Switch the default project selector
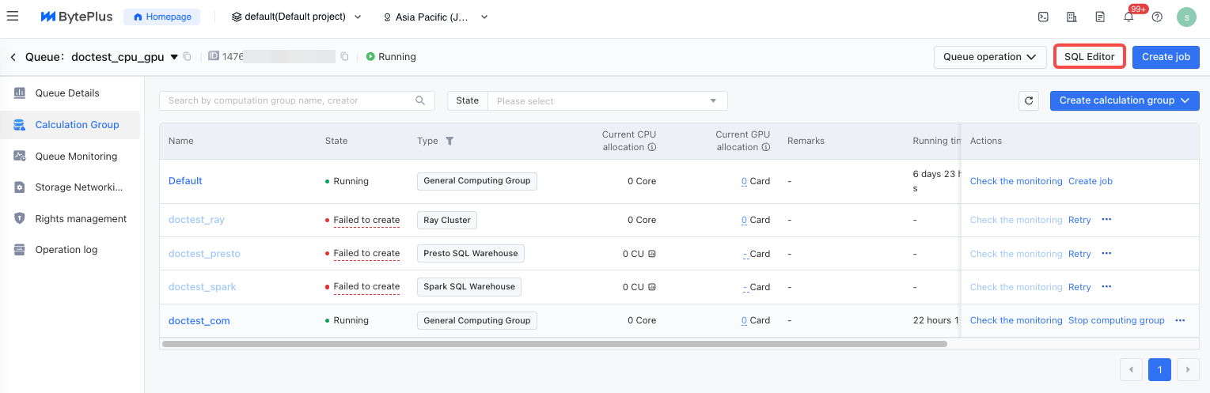Viewport: 1210px width, 393px height. [x=296, y=17]
